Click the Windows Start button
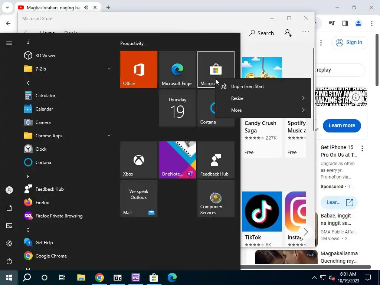The width and height of the screenshot is (380, 285). point(9,278)
